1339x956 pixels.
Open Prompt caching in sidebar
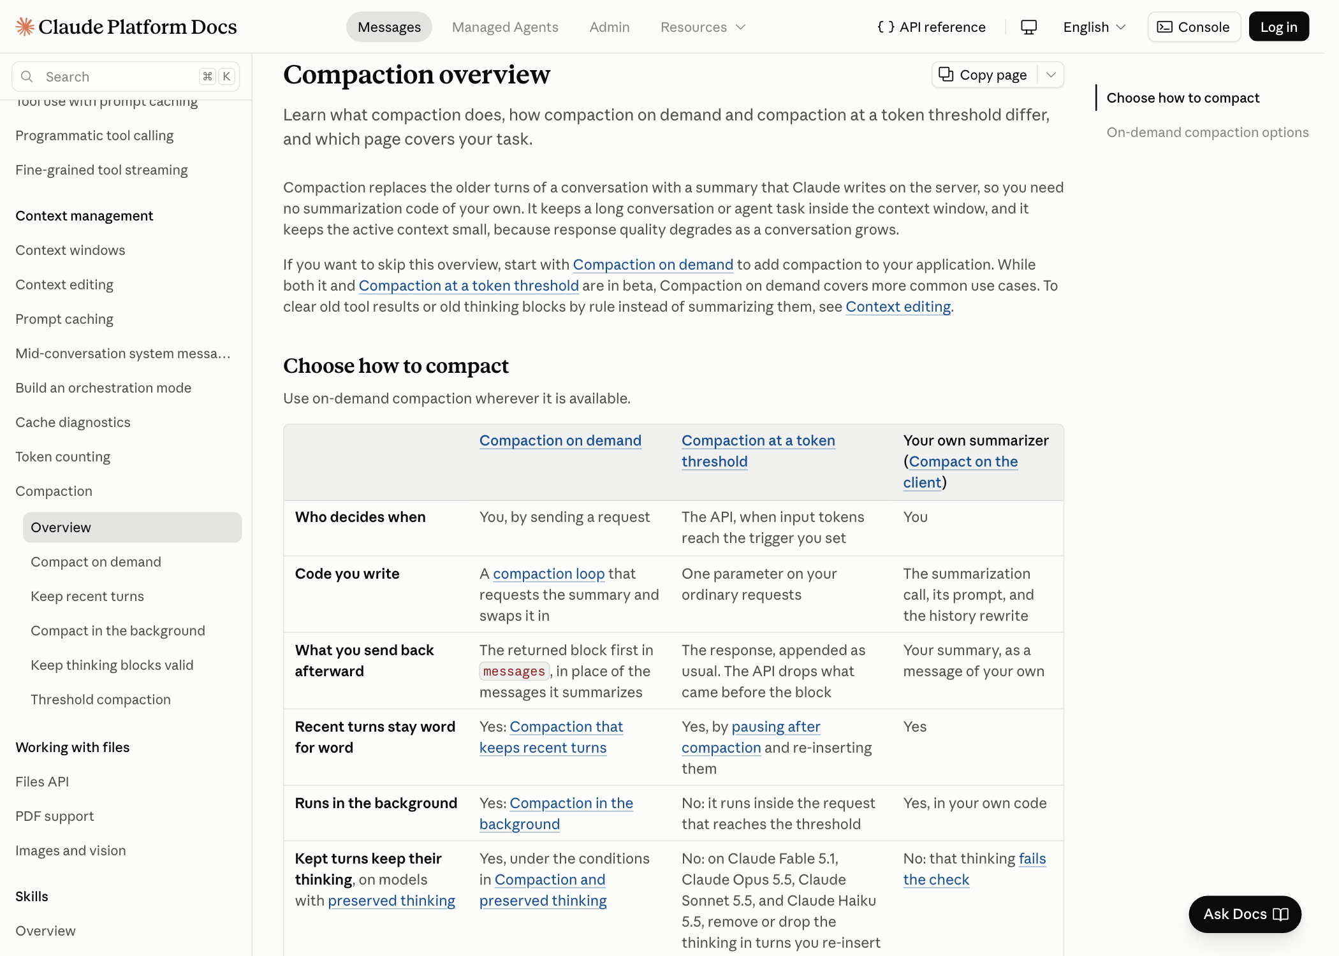click(x=64, y=319)
